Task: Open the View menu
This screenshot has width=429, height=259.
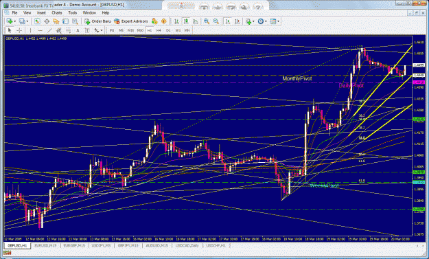Action: (x=27, y=13)
